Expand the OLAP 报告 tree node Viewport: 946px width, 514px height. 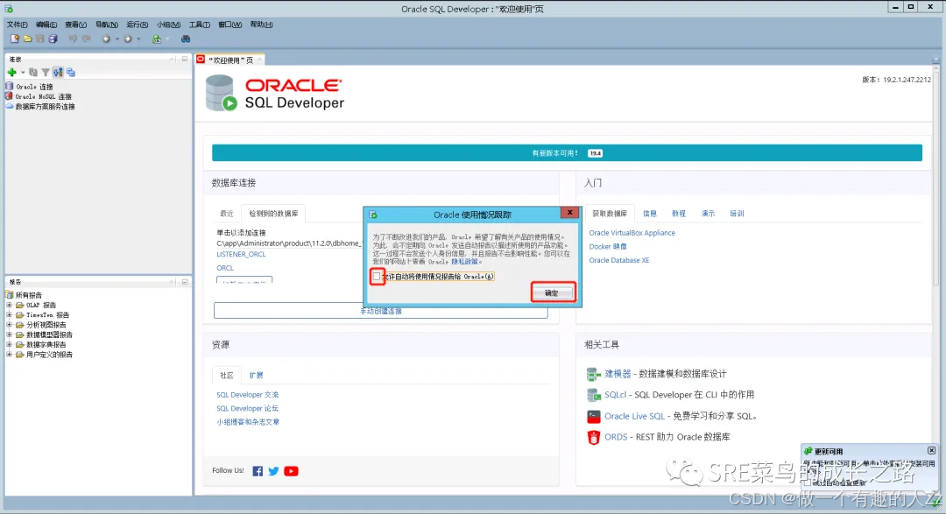pos(9,306)
